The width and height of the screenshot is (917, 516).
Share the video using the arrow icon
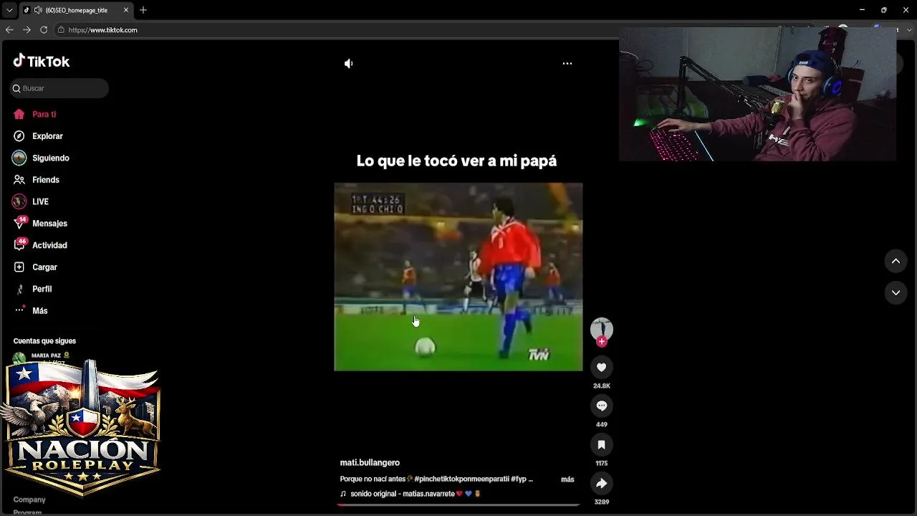click(602, 483)
